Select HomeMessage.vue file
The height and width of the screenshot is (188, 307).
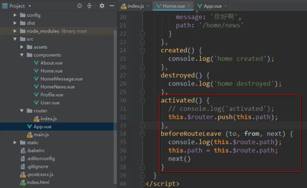[x=62, y=79]
